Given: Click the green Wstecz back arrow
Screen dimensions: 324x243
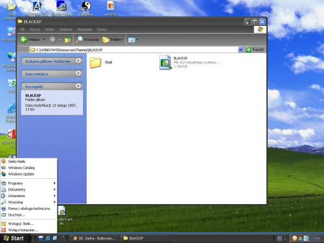Looking at the screenshot, I should pyautogui.click(x=24, y=40).
